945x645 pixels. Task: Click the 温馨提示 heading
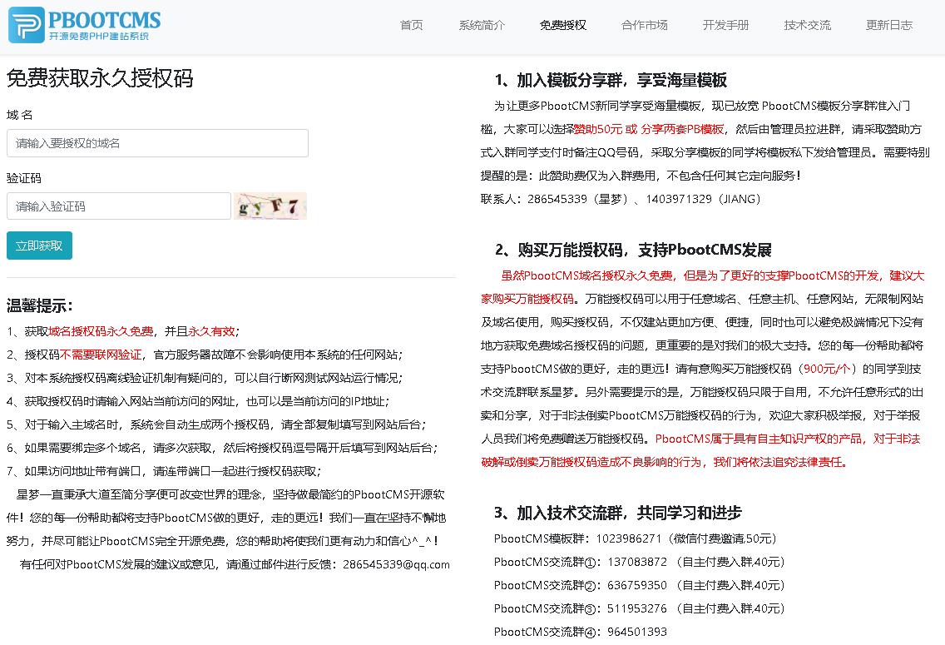[40, 305]
